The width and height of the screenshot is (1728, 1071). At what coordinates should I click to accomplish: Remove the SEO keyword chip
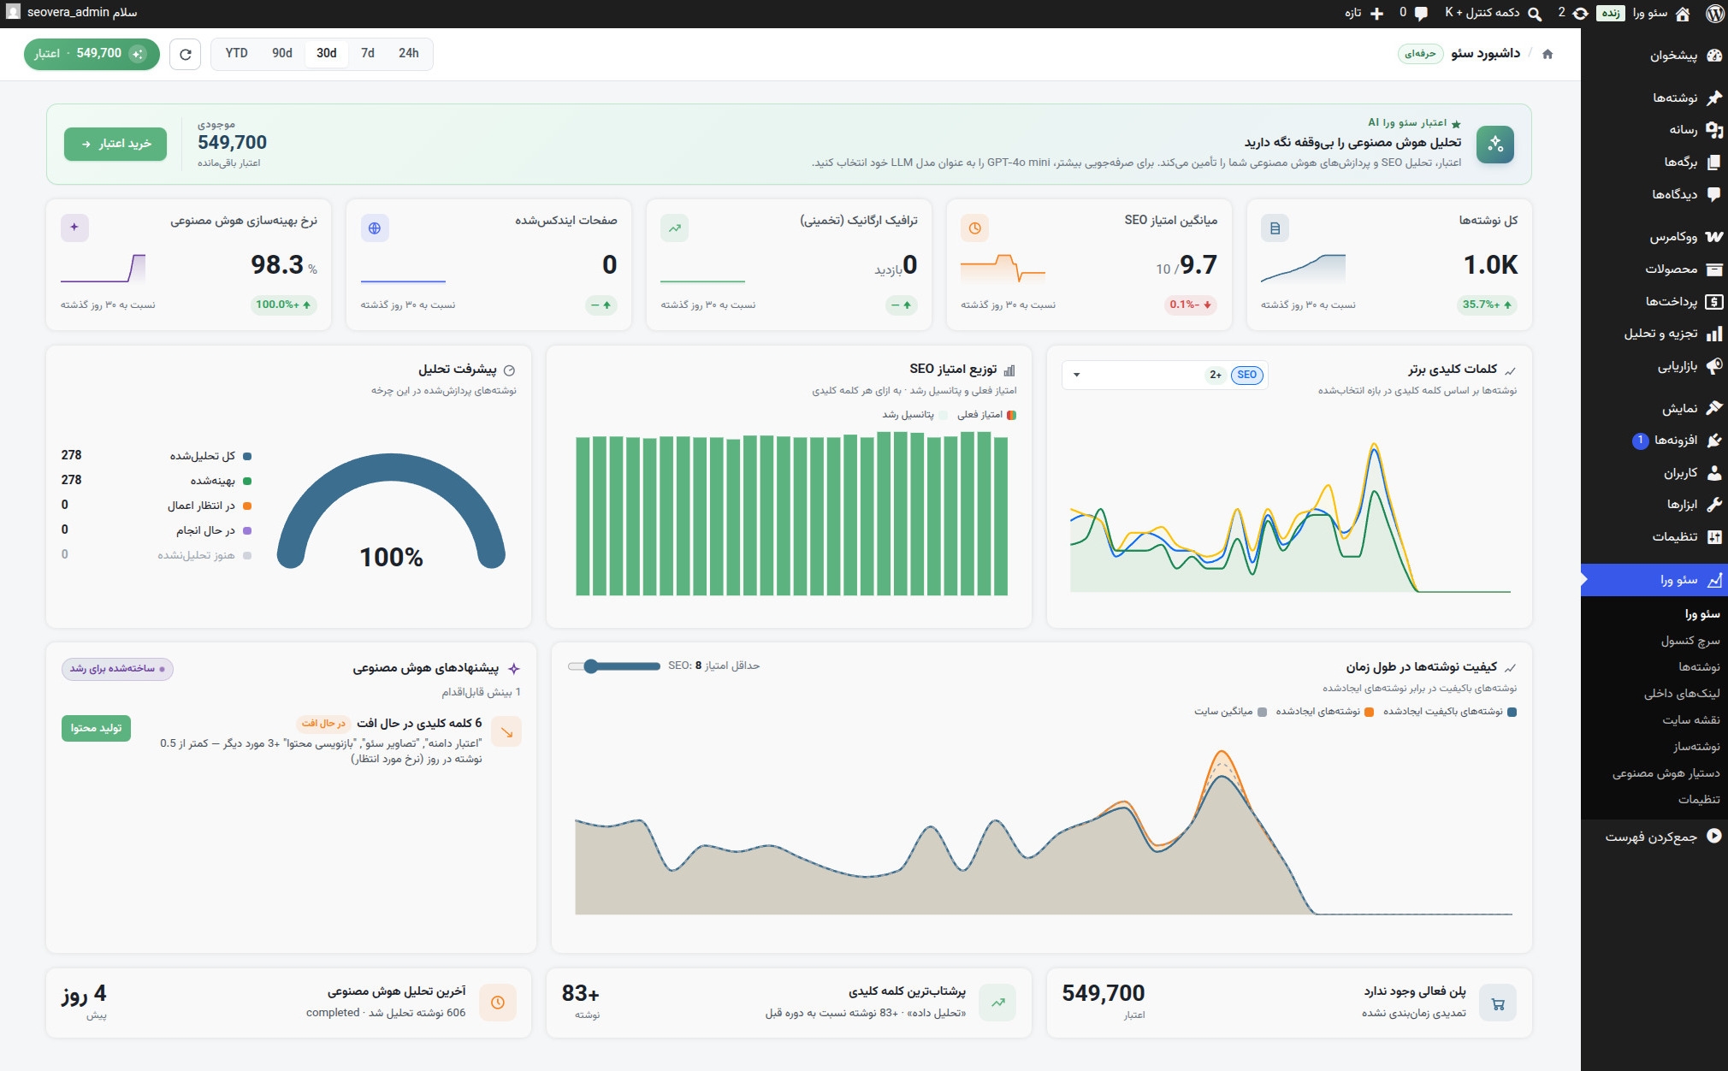[x=1247, y=375]
